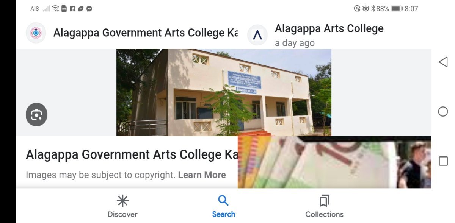Tap the Facebook notification icon in the status bar

click(72, 9)
